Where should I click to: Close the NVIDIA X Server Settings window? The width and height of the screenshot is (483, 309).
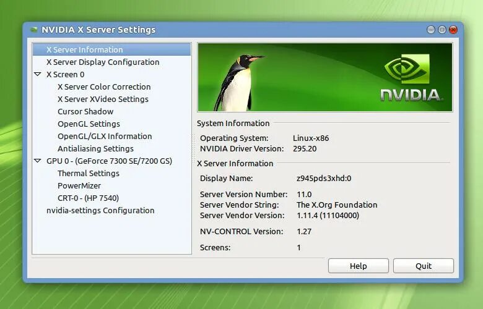453,30
